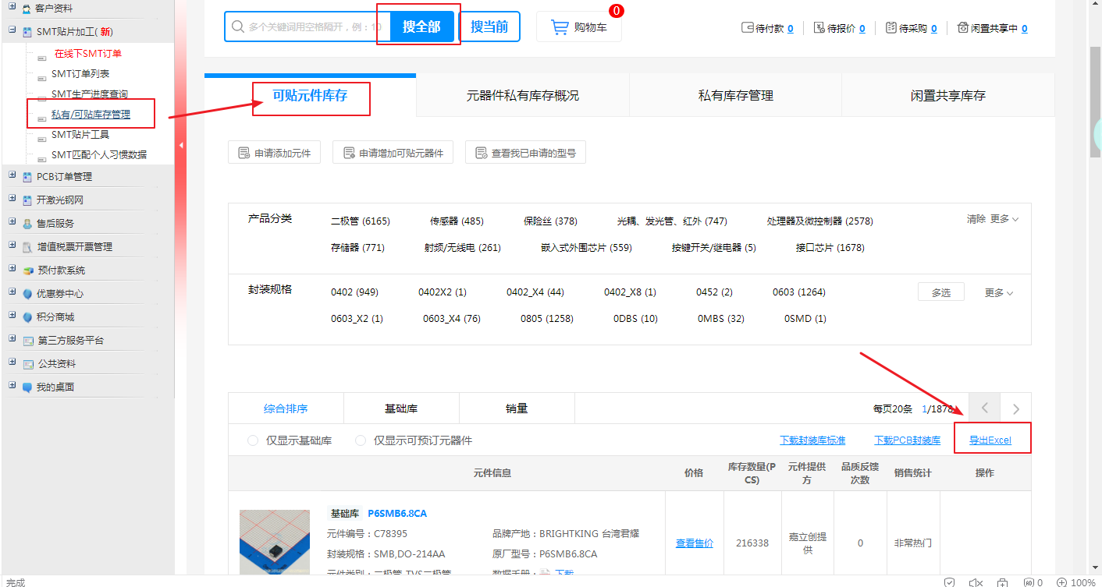
Task: Switch to 私有库存管理 tab
Action: (x=735, y=95)
